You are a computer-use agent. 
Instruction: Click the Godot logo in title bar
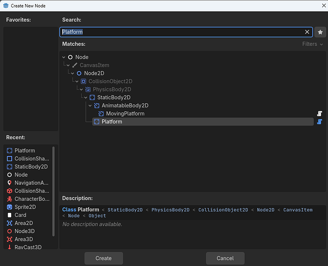tap(6, 6)
